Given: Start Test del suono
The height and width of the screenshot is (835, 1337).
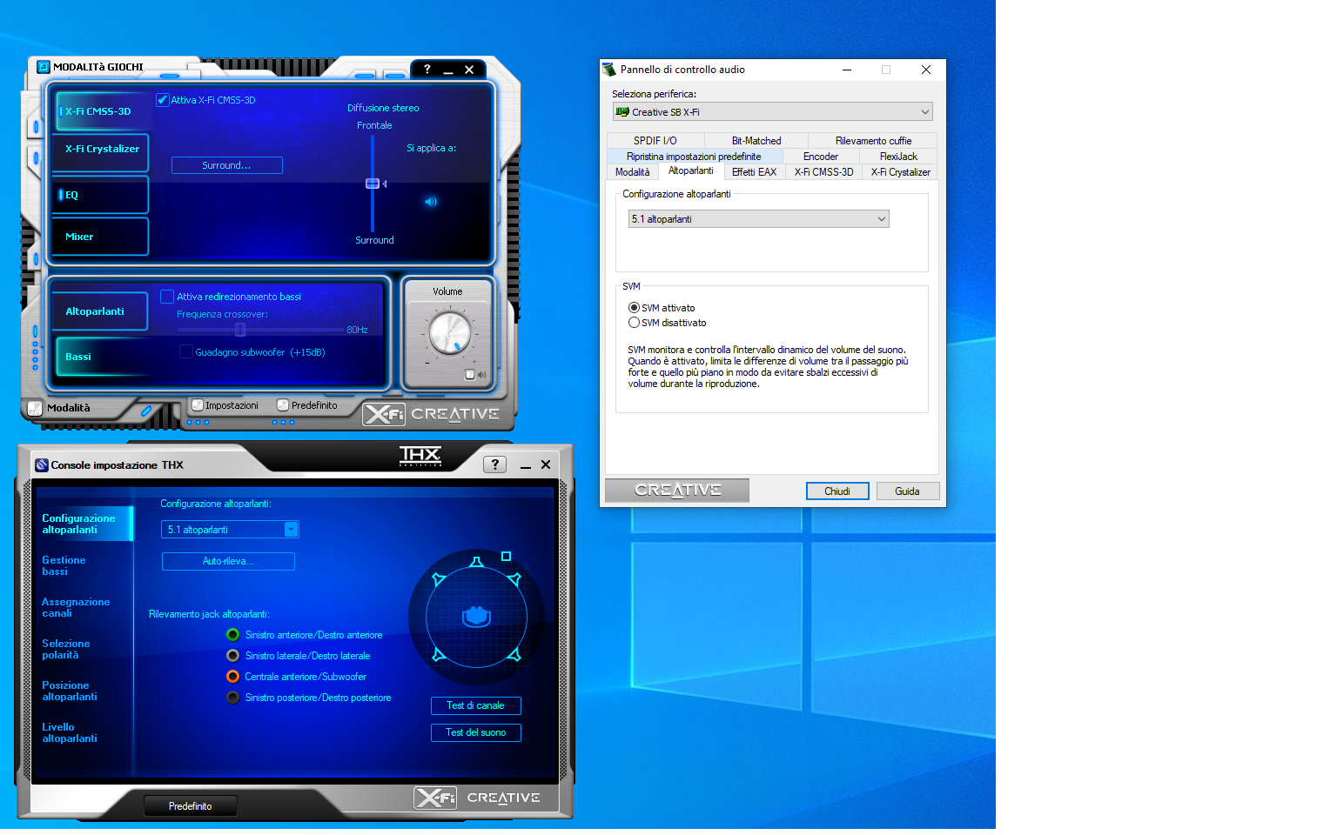Looking at the screenshot, I should (475, 732).
